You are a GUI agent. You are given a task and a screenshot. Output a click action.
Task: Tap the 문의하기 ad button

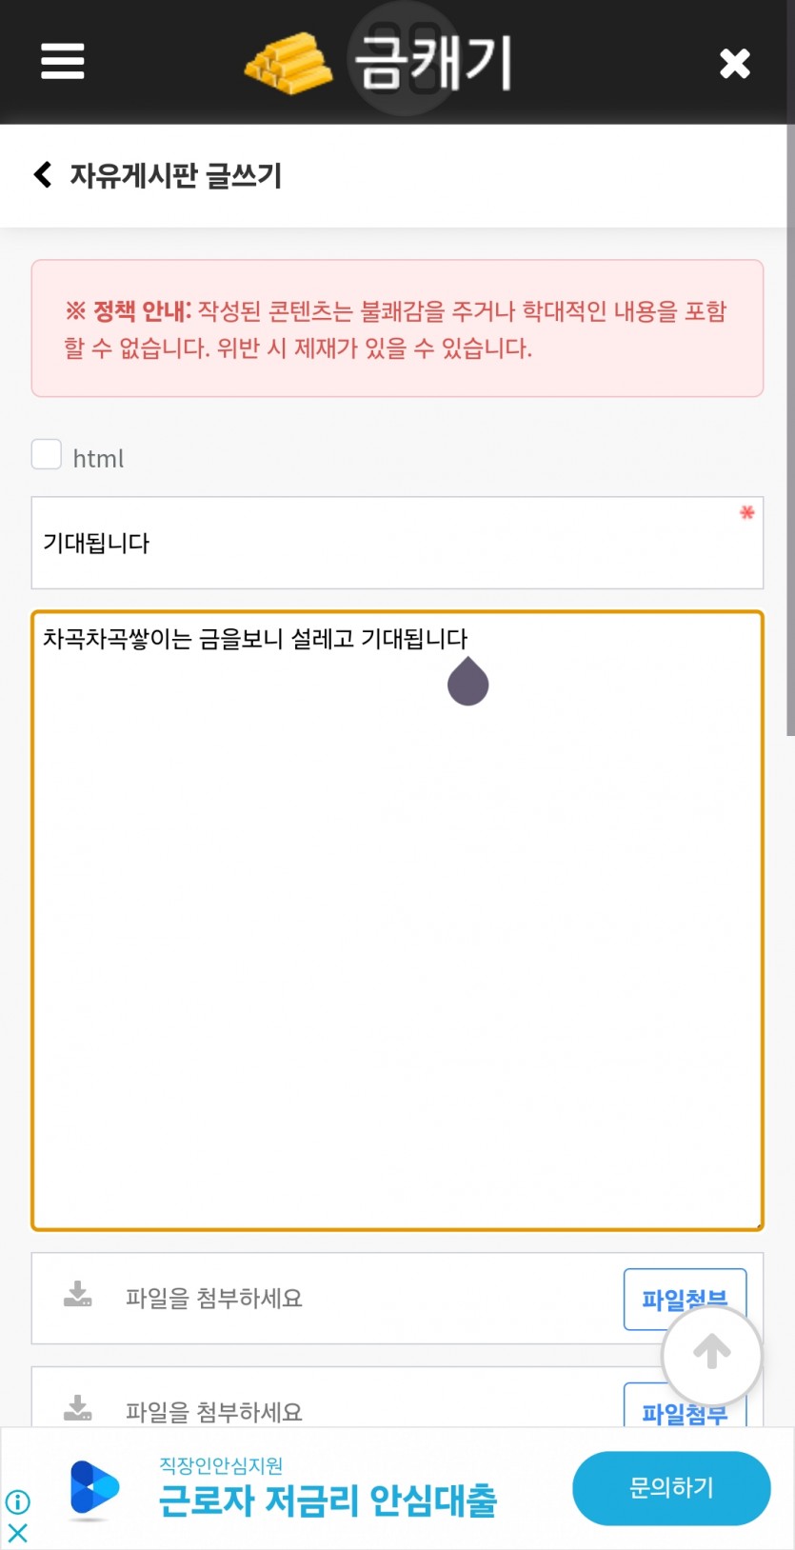[671, 1487]
